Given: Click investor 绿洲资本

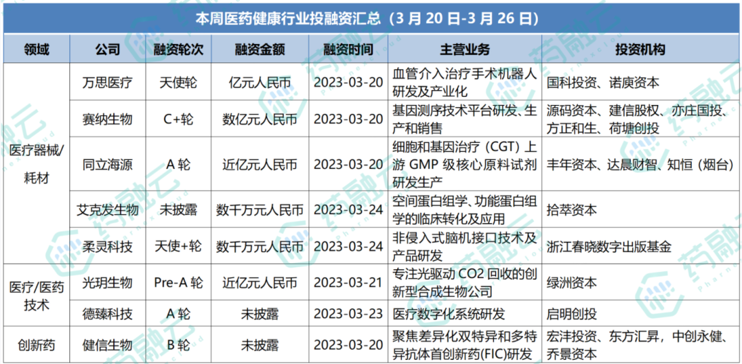Looking at the screenshot, I should point(571,282).
